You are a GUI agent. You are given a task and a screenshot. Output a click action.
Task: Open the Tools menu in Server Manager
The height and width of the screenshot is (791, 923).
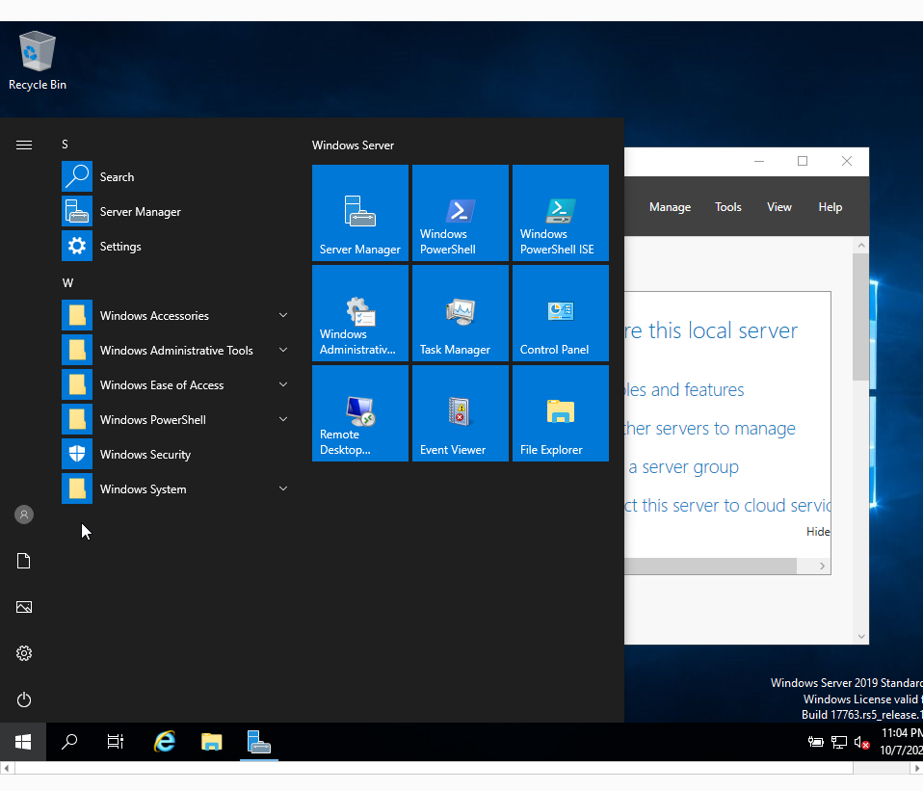tap(728, 207)
